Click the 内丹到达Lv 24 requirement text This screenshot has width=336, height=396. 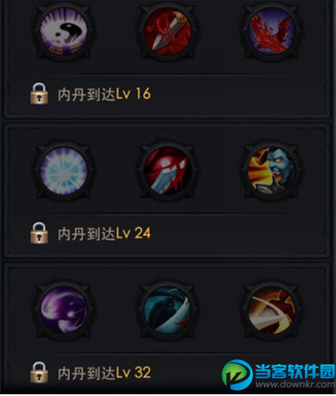click(104, 234)
